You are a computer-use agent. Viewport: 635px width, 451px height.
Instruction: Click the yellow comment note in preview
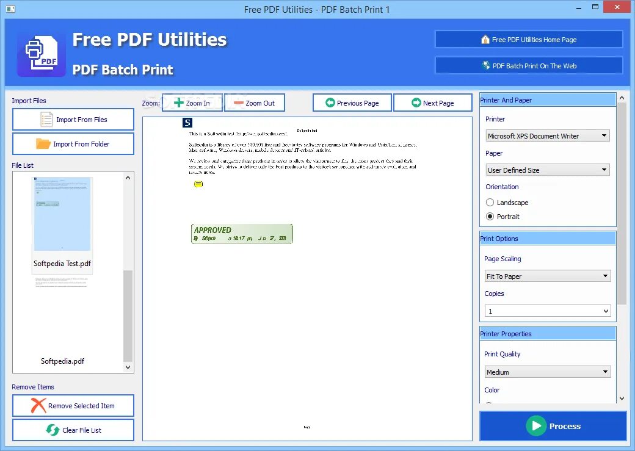[x=198, y=184]
